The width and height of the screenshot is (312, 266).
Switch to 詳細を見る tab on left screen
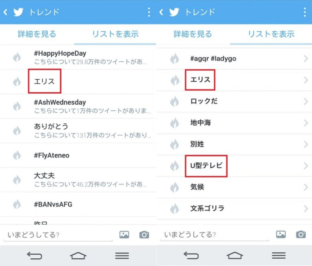tap(37, 34)
